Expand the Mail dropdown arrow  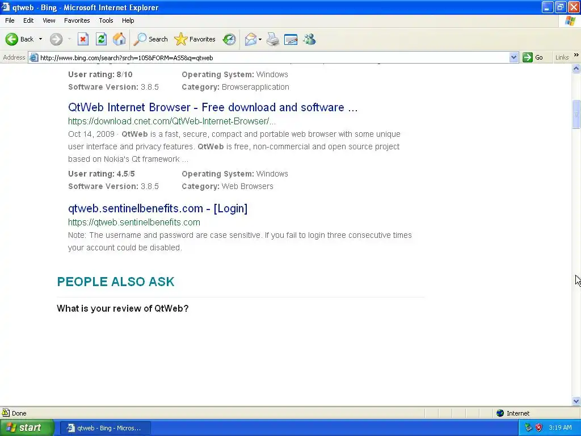[x=260, y=39]
